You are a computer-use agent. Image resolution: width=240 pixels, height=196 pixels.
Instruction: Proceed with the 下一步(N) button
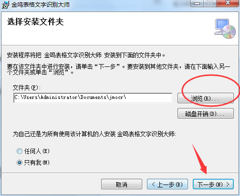pos(213,184)
